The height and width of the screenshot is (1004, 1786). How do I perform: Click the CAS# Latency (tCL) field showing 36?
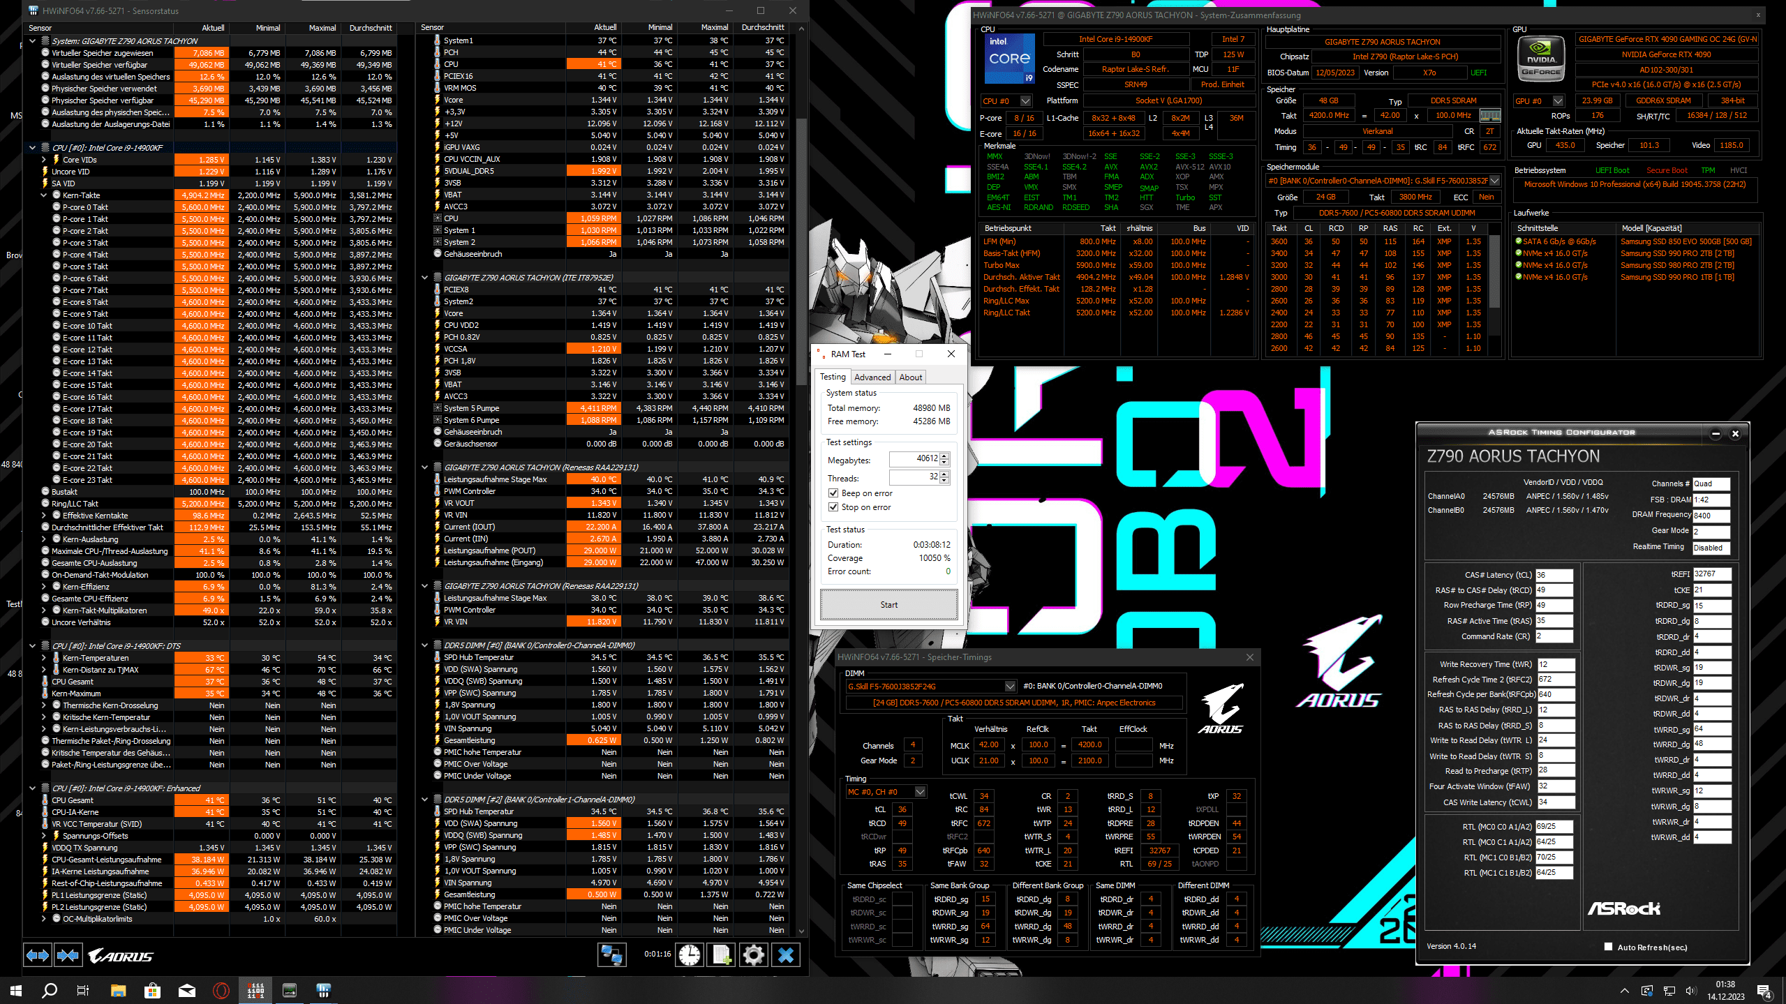click(x=1554, y=575)
